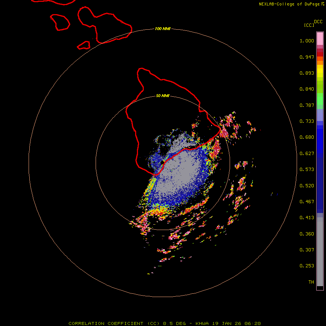Image resolution: width=326 pixels, height=326 pixels.
Task: Click the 0.733 color scale value
Action: (x=307, y=121)
